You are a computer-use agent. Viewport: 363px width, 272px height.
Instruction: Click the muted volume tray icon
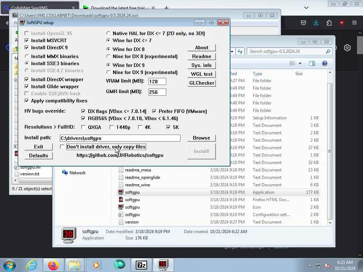(x=327, y=266)
